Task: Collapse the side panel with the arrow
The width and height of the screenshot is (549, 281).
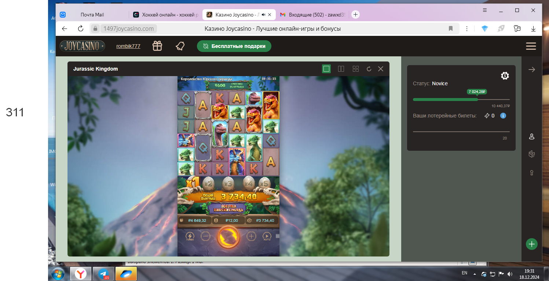Action: pos(531,70)
